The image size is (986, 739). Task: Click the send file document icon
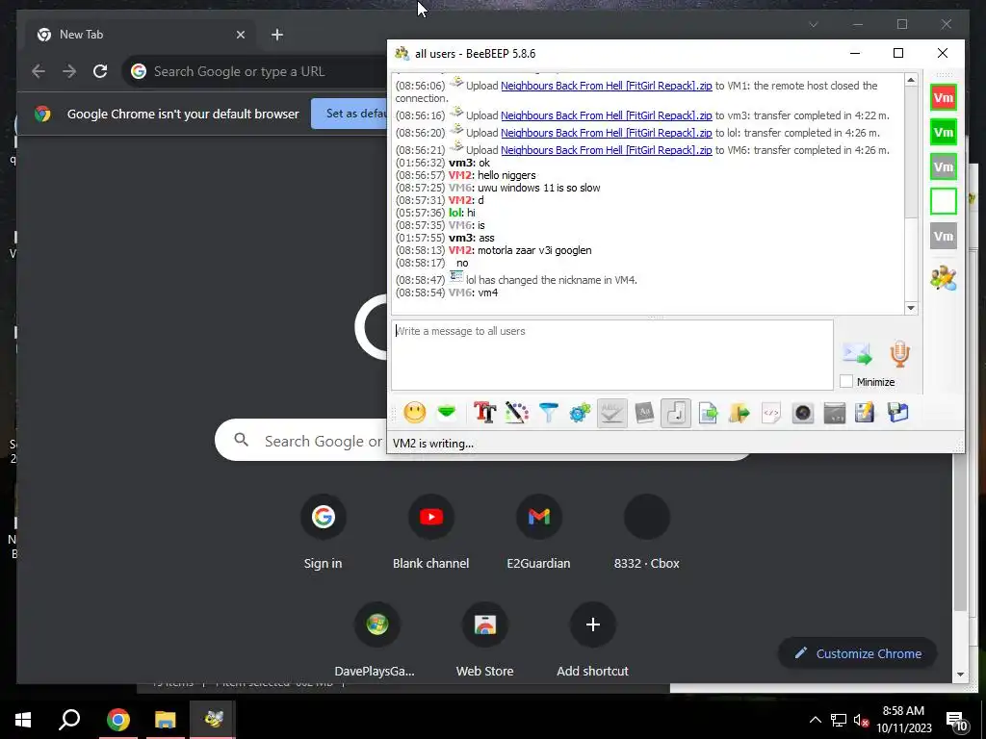708,413
